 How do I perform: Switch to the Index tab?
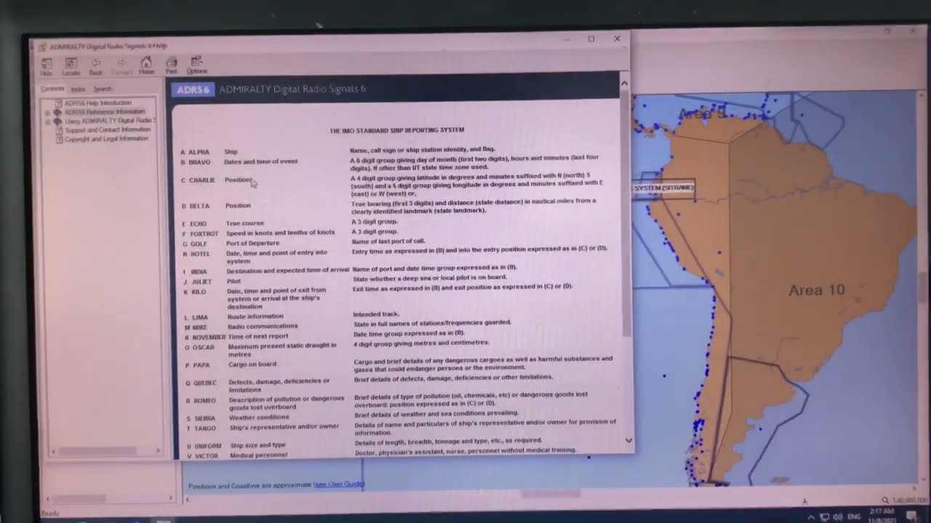(78, 89)
